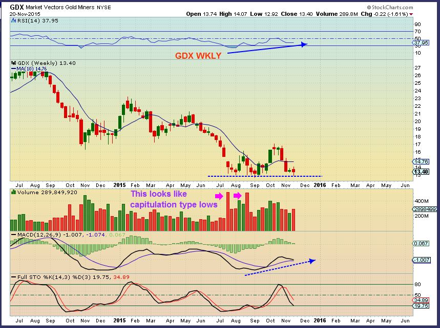This screenshot has width=440, height=328.
Task: Click the Chg -0.22 (-1.61%) value
Action: click(385, 14)
